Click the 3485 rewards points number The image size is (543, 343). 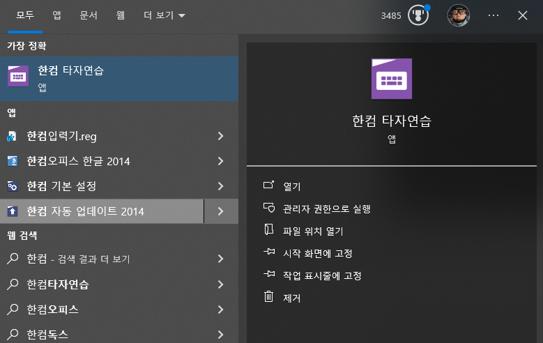[x=391, y=15]
